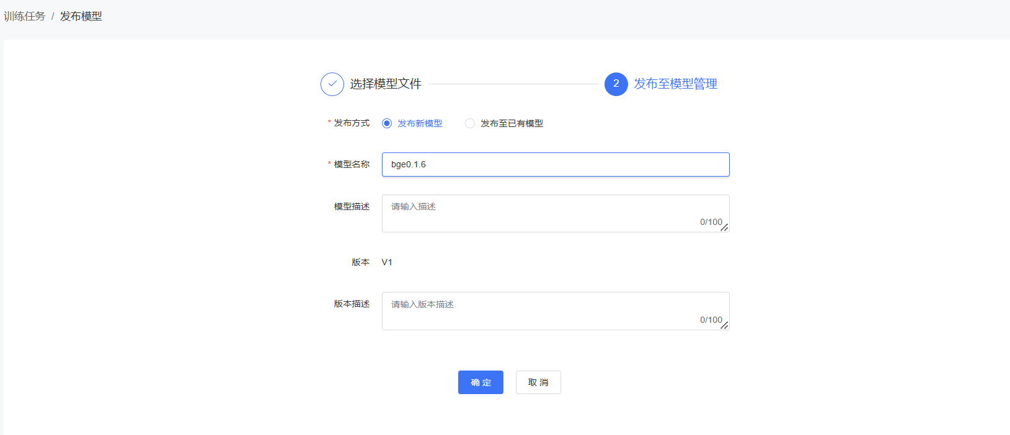This screenshot has height=435, width=1010.
Task: Focus the 模型名称 input containing bge0.1.6
Action: [555, 165]
